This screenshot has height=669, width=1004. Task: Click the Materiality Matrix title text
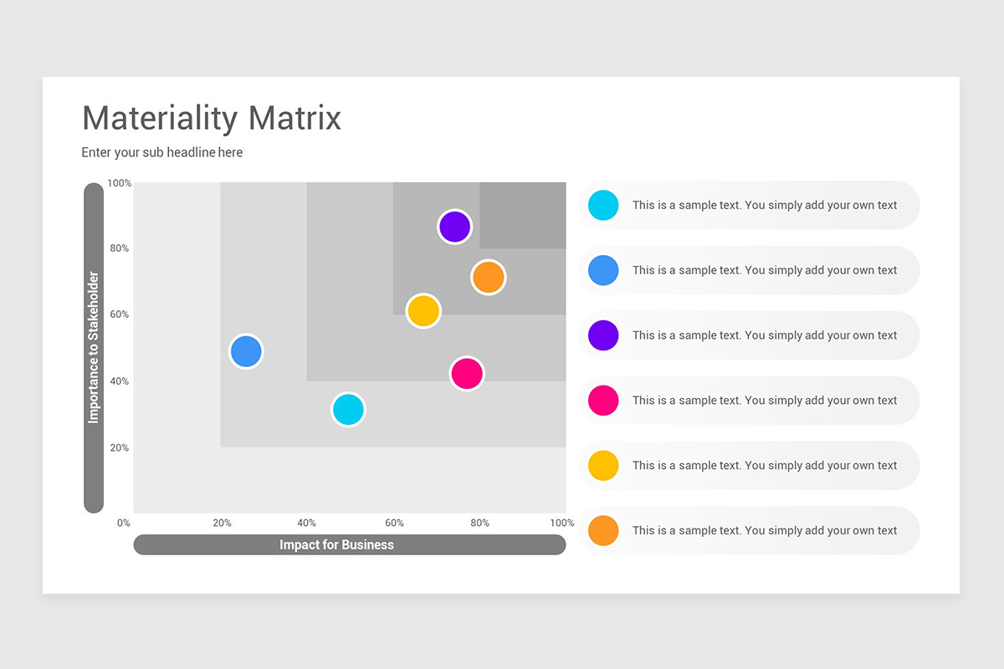212,118
